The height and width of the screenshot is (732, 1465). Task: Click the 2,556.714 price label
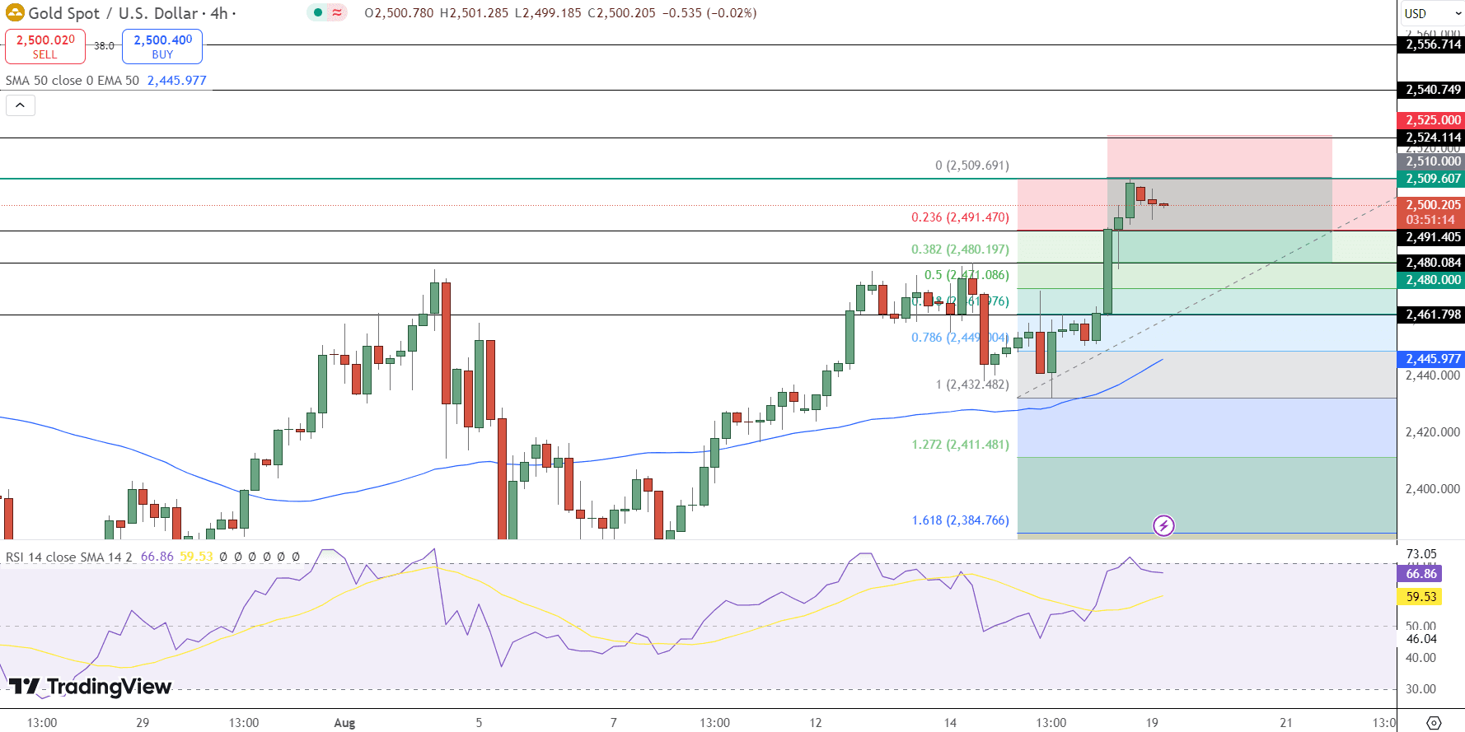pyautogui.click(x=1431, y=44)
